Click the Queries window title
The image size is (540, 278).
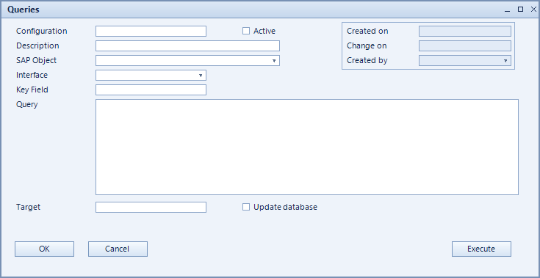click(24, 10)
